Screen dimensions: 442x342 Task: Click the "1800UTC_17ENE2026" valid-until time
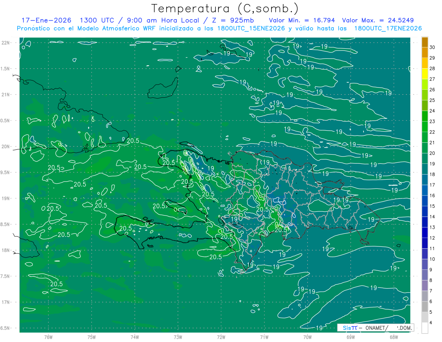tap(387, 28)
